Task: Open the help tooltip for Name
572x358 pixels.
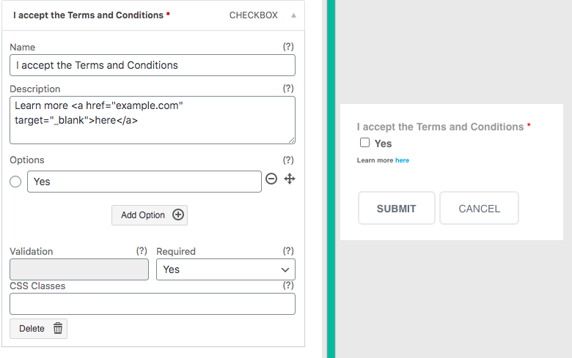Action: [x=288, y=47]
